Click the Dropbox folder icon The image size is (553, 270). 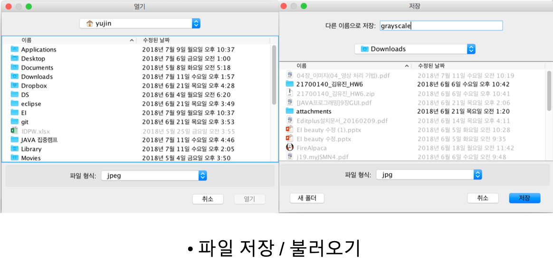pyautogui.click(x=14, y=86)
